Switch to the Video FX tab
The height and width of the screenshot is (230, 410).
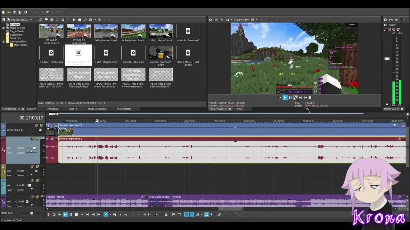click(73, 109)
